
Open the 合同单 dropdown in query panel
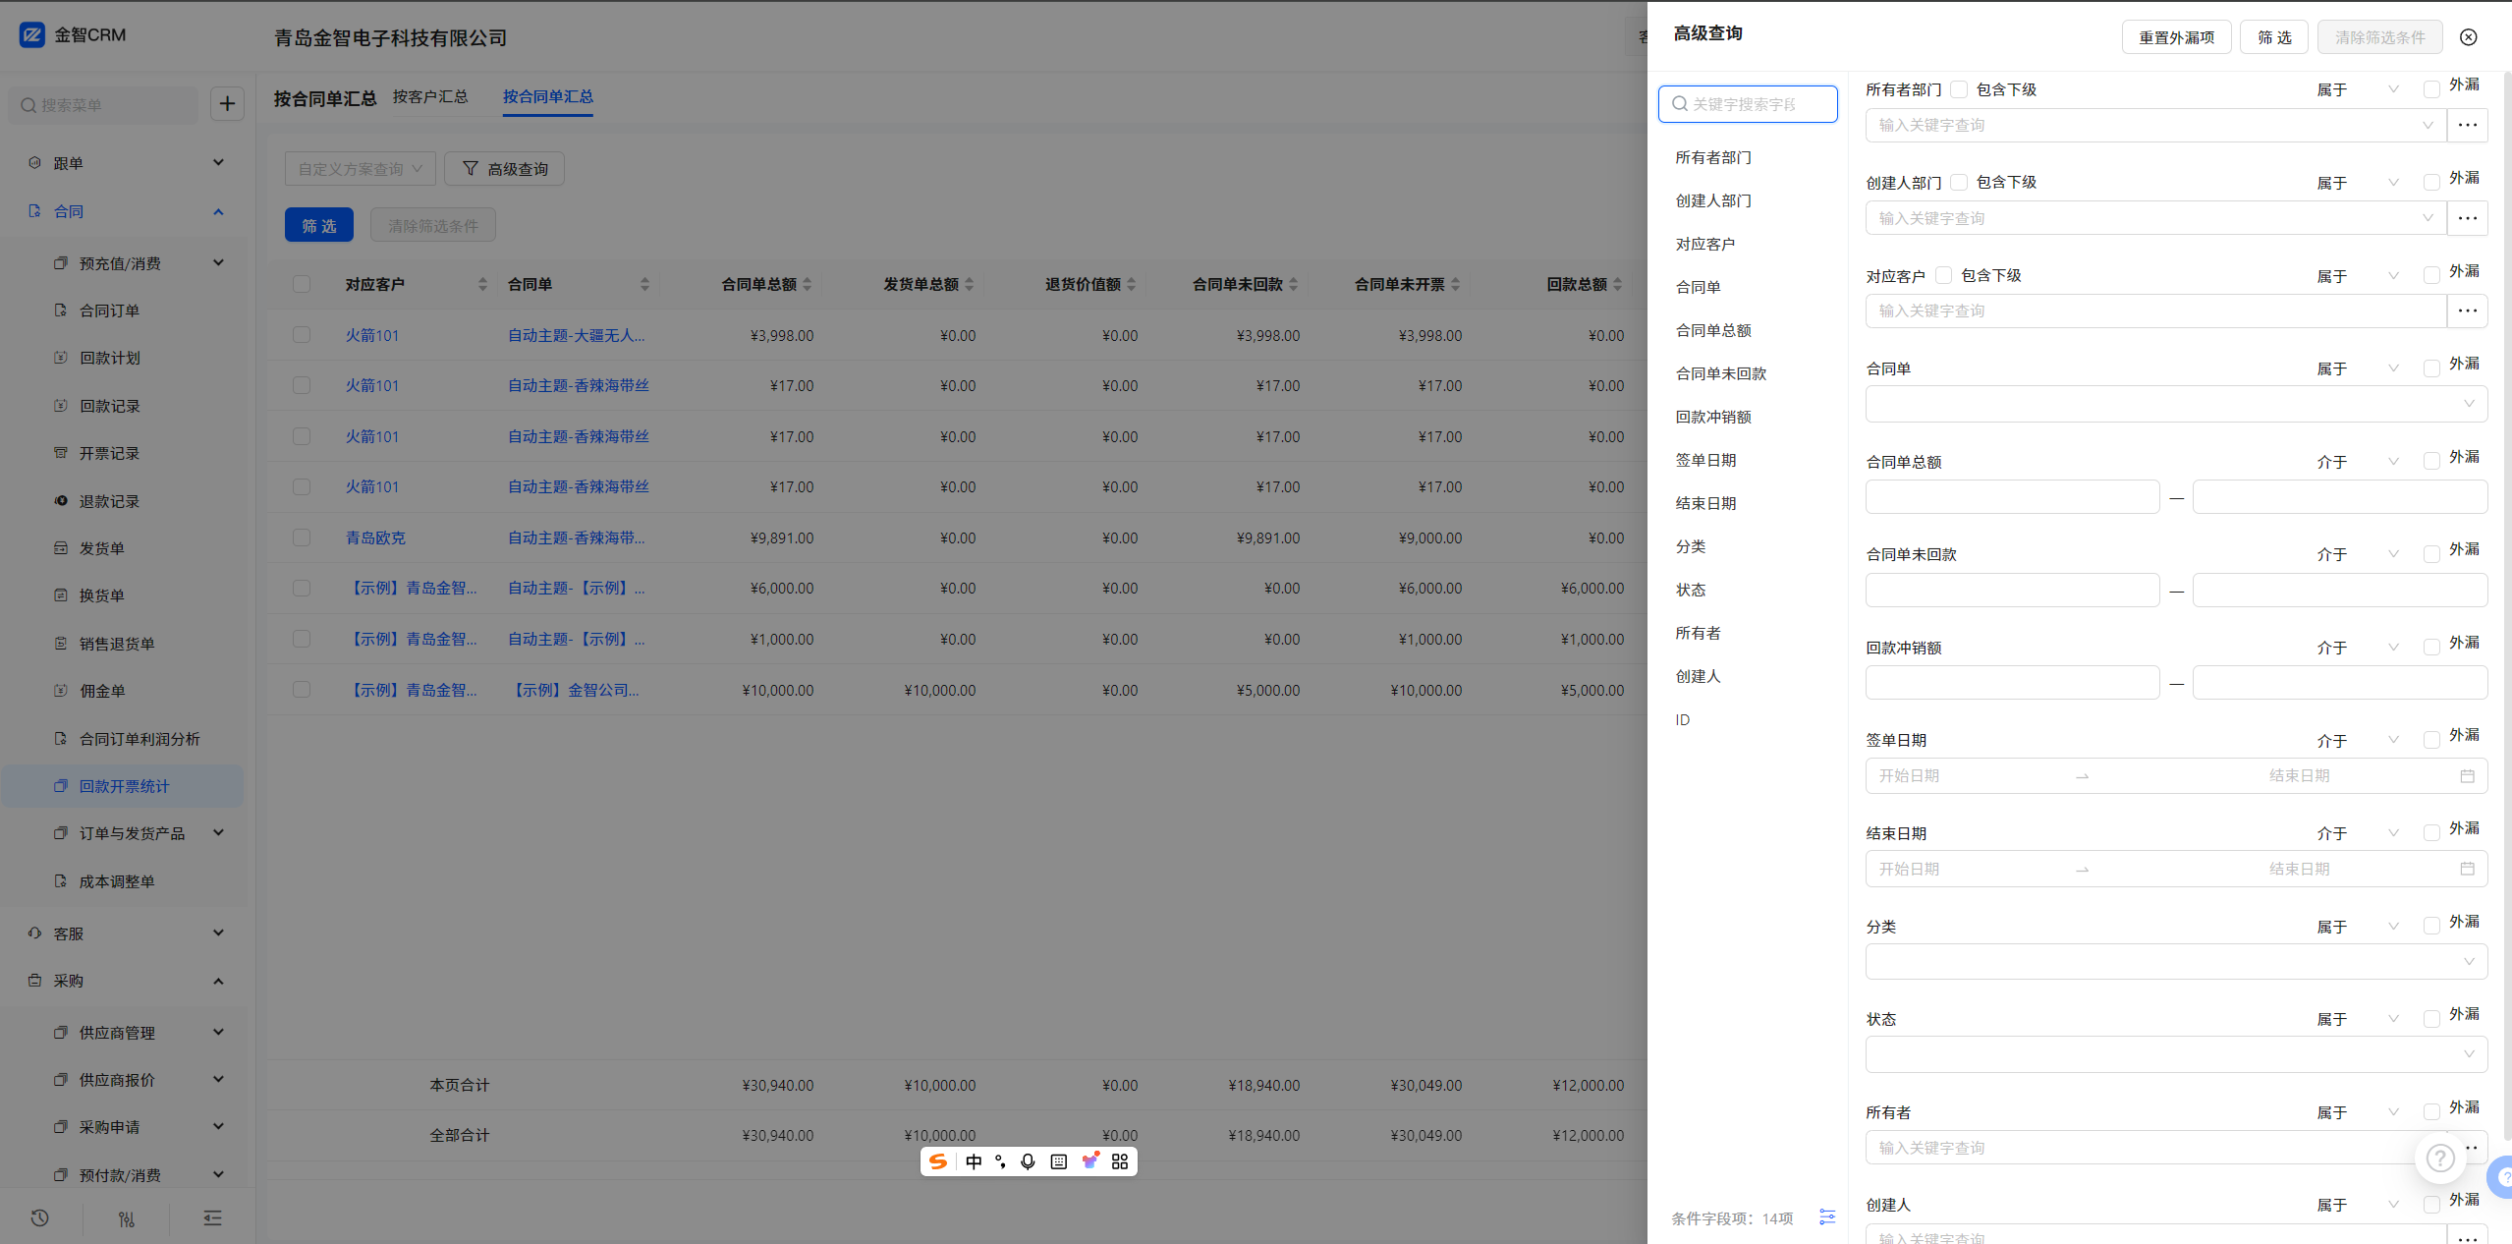(x=2175, y=404)
